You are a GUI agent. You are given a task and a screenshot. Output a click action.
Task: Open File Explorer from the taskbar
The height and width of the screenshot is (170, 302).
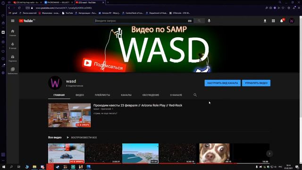[34, 167]
